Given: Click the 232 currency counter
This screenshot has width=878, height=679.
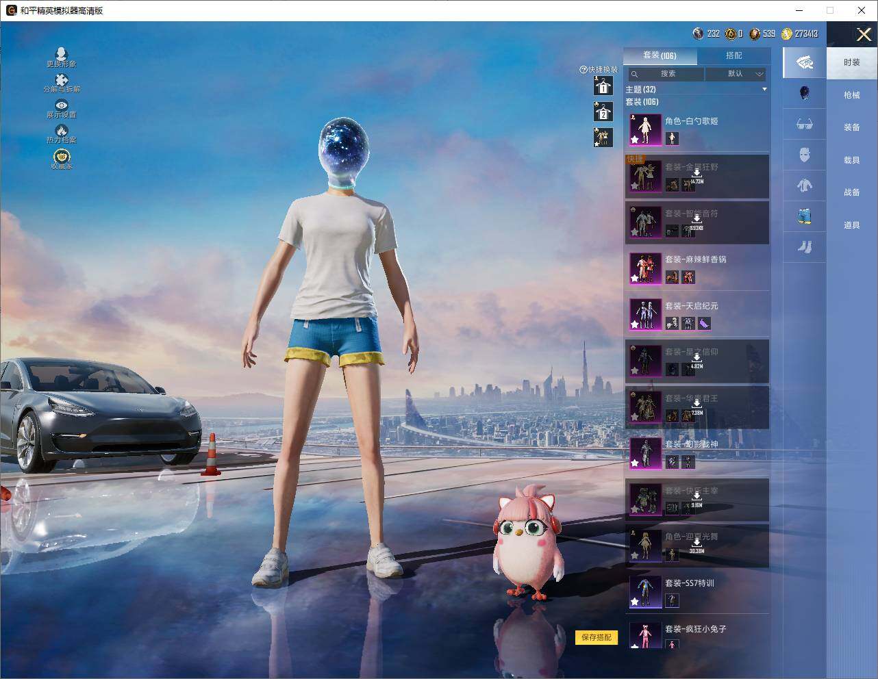Looking at the screenshot, I should (706, 34).
